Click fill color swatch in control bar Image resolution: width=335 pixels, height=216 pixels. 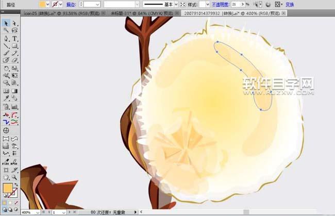42,4
